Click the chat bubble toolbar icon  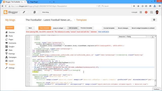[x=150, y=6]
